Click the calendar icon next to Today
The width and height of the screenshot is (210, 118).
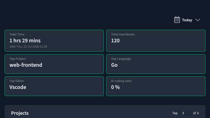coord(177,20)
